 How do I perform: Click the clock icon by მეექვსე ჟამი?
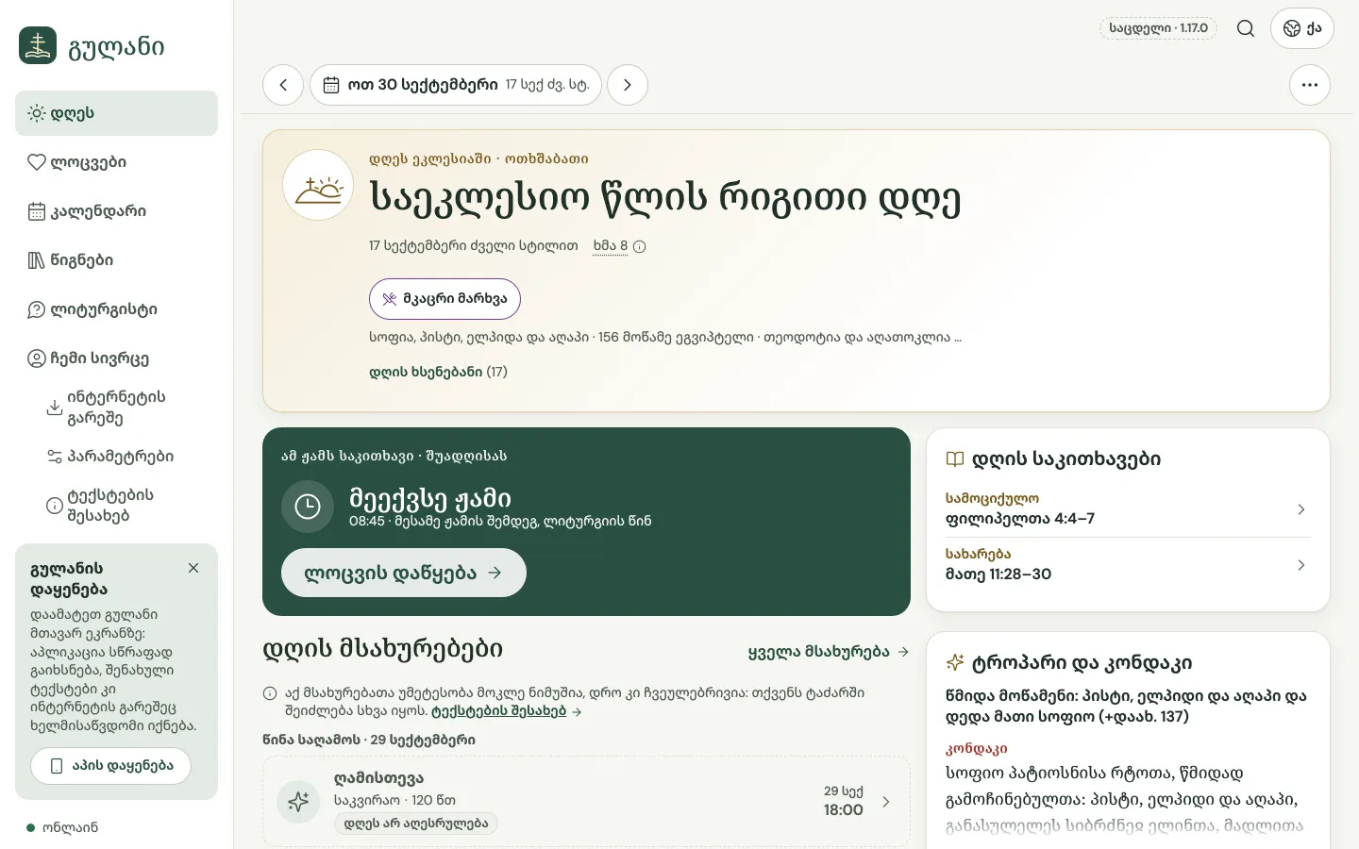(x=308, y=507)
